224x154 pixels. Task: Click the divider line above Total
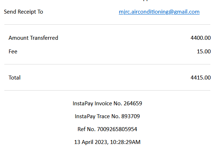(x=107, y=64)
